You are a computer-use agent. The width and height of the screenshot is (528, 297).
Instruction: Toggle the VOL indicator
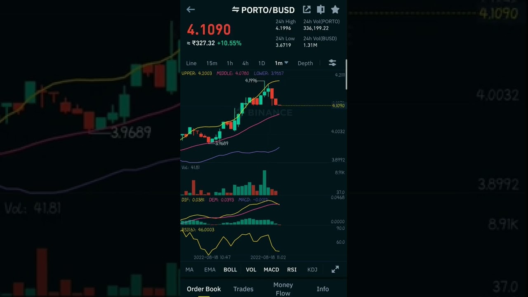coord(251,269)
